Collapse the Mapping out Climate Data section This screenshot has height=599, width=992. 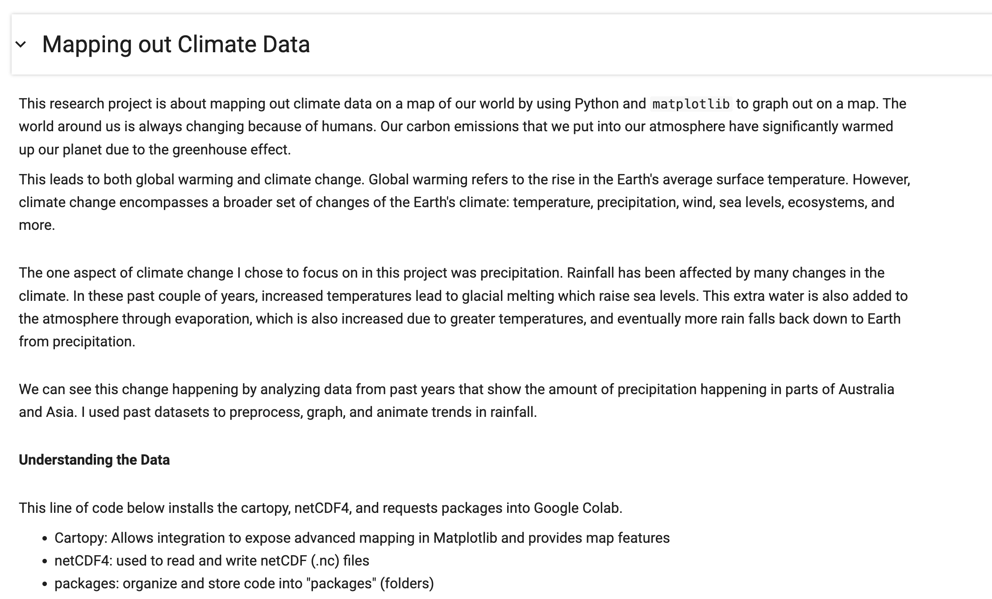pos(21,44)
